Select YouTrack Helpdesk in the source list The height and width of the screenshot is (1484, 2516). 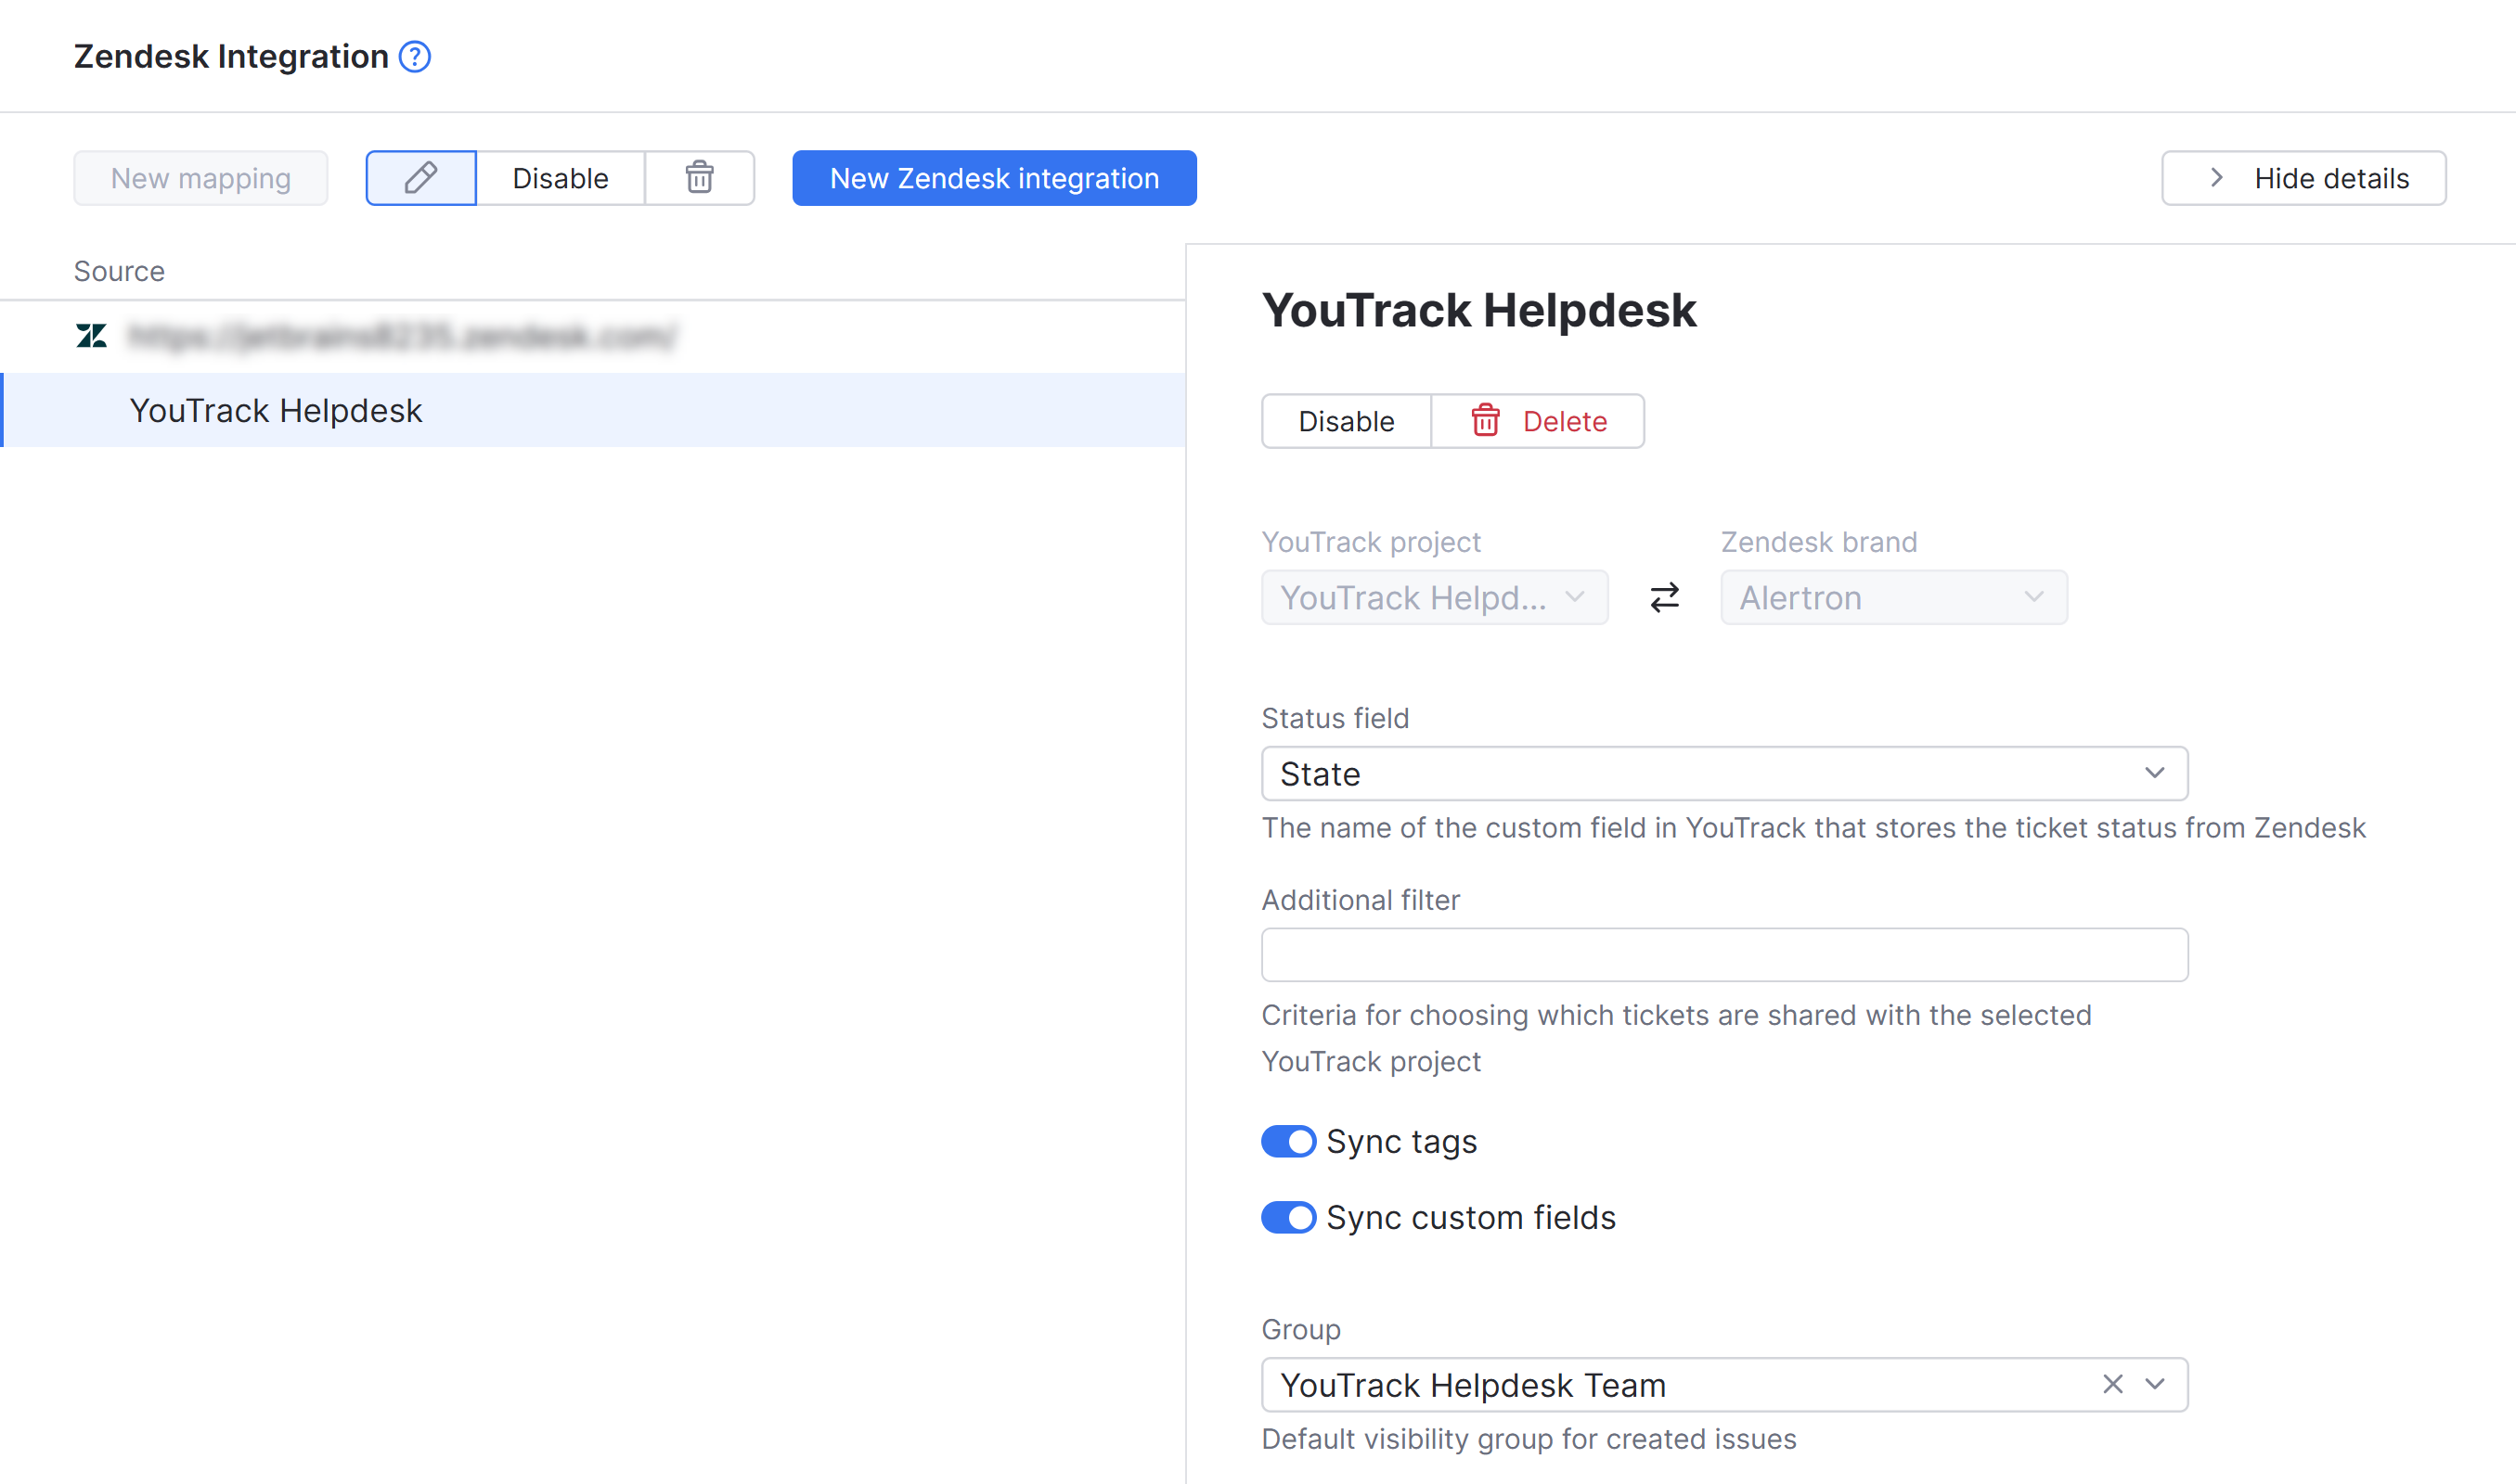[x=277, y=410]
